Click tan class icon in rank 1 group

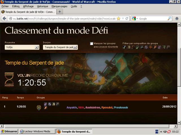point(53,104)
